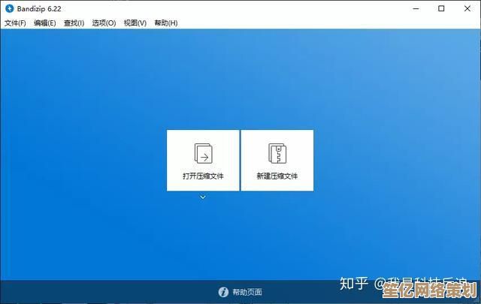Screen dimensions: 481x304
Task: Click the 打开压缩文件 tile
Action: point(203,161)
